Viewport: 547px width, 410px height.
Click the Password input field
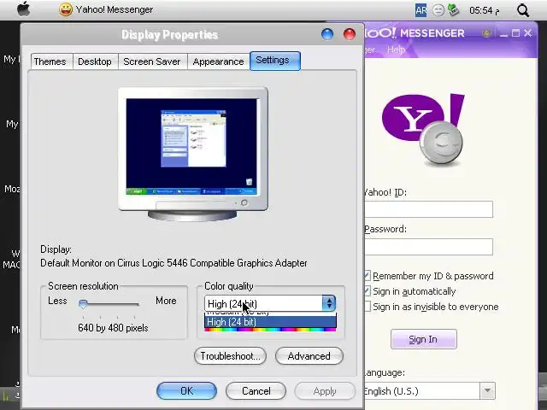point(429,247)
